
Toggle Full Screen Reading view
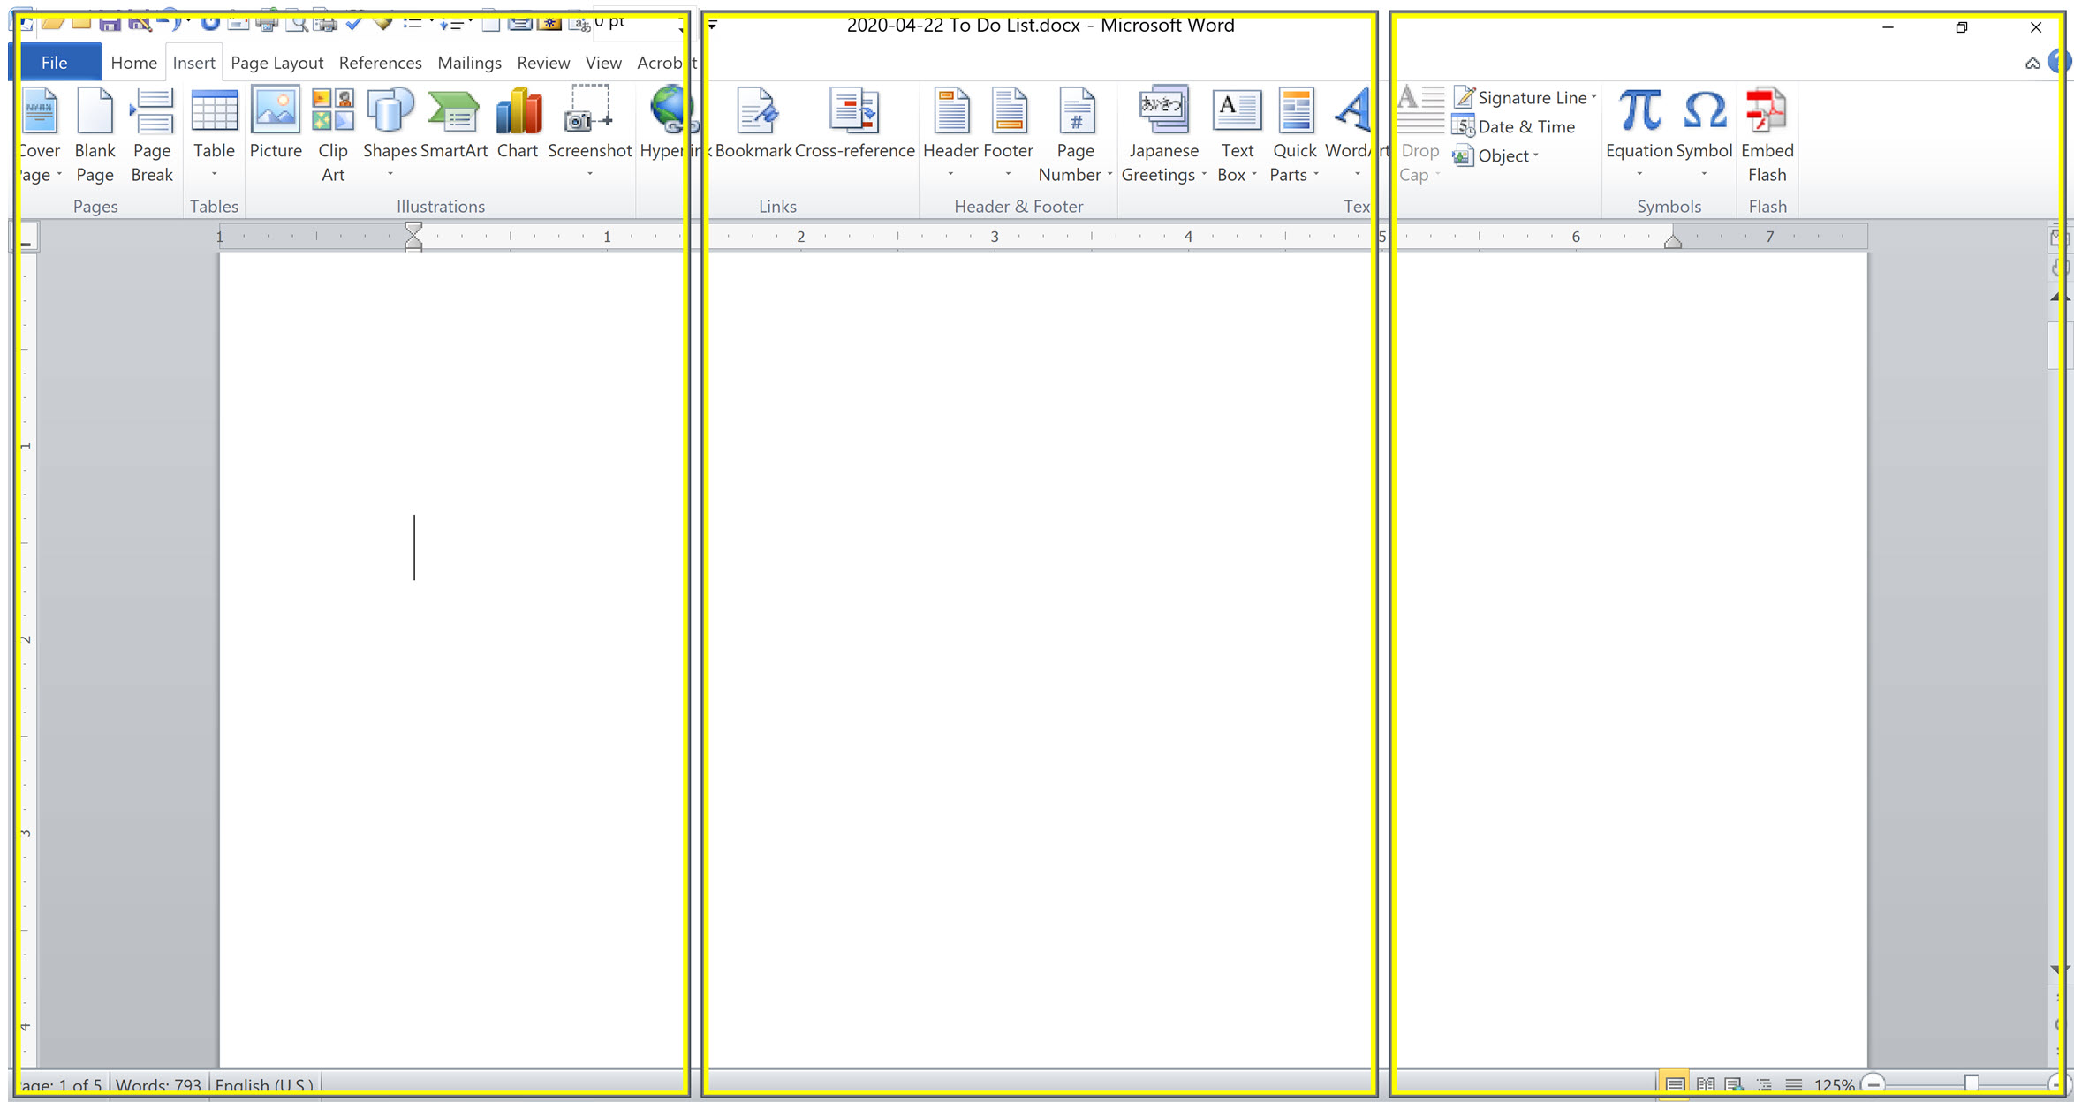(x=1706, y=1084)
